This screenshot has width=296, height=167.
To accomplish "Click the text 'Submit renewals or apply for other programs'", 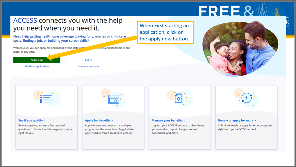I will (245, 125).
